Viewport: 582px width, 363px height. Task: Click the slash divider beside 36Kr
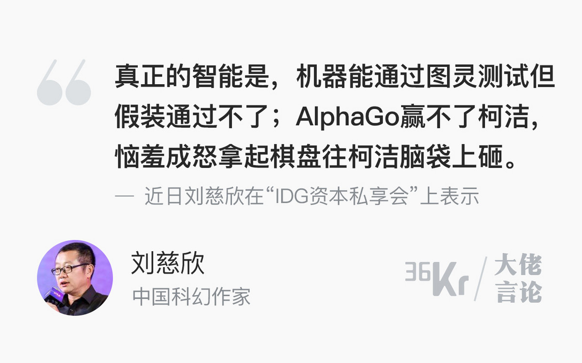(481, 279)
